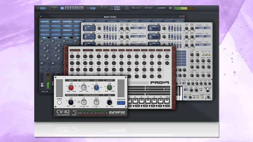Toggle the yellow button left of bottom-right synth knob
Image resolution: width=253 pixels, height=142 pixels.
click(202, 97)
